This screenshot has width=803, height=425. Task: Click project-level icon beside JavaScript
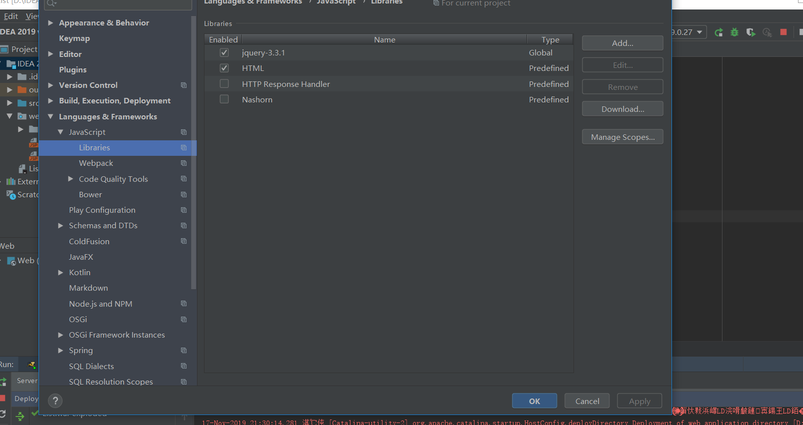tap(183, 132)
